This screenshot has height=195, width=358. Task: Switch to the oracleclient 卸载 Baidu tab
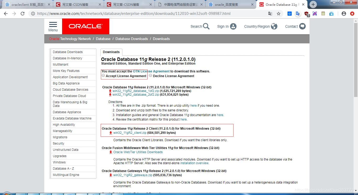pos(27,4)
